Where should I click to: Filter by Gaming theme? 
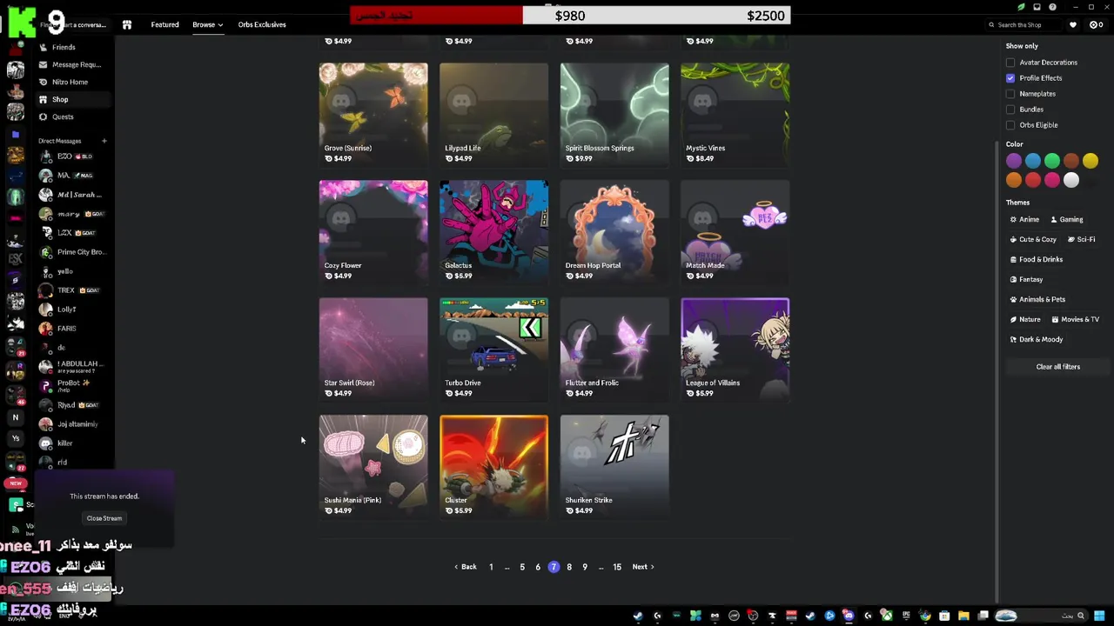click(1066, 220)
